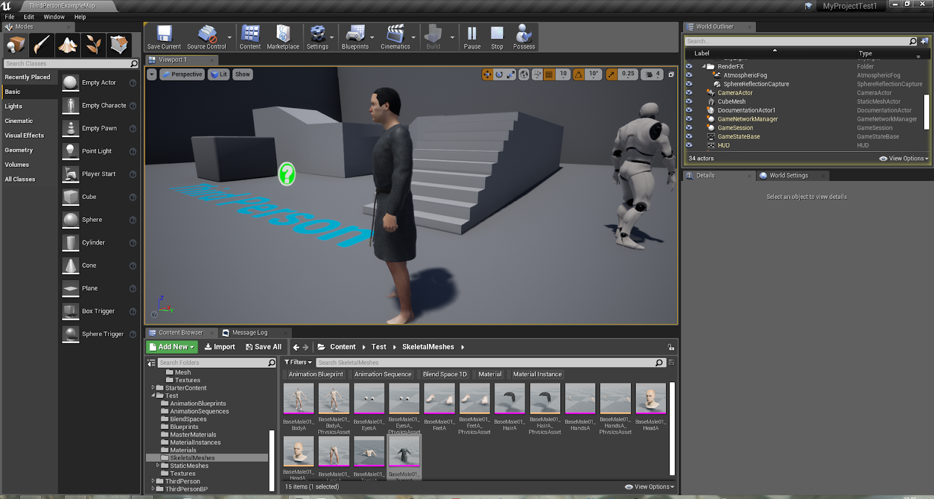Screen dimensions: 934x499
Task: Filter by Animation Blueprint
Action: [316, 375]
